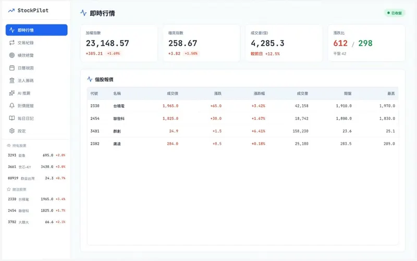The image size is (417, 261).
Task: Click the +1.50% change badge
Action: click(x=191, y=54)
